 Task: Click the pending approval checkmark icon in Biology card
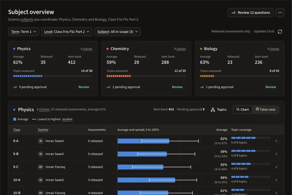click(x=202, y=87)
